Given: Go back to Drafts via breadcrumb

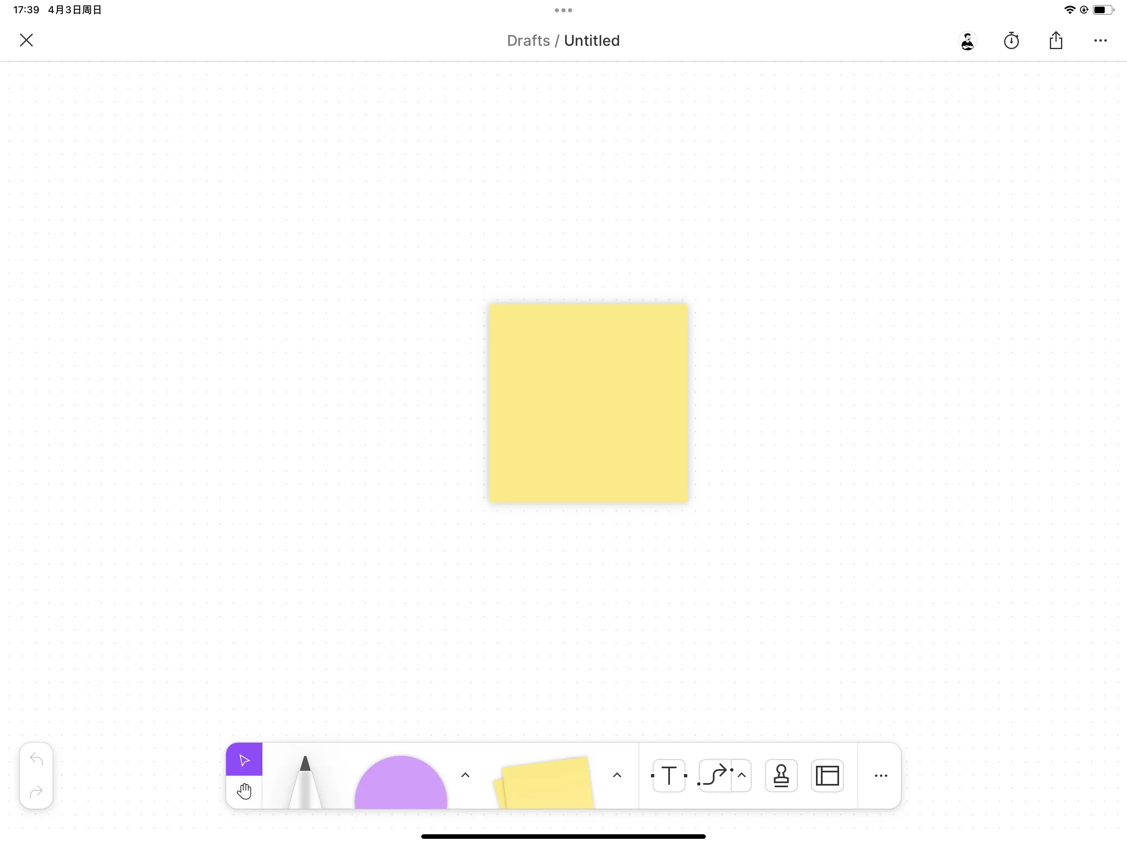Looking at the screenshot, I should pyautogui.click(x=528, y=40).
